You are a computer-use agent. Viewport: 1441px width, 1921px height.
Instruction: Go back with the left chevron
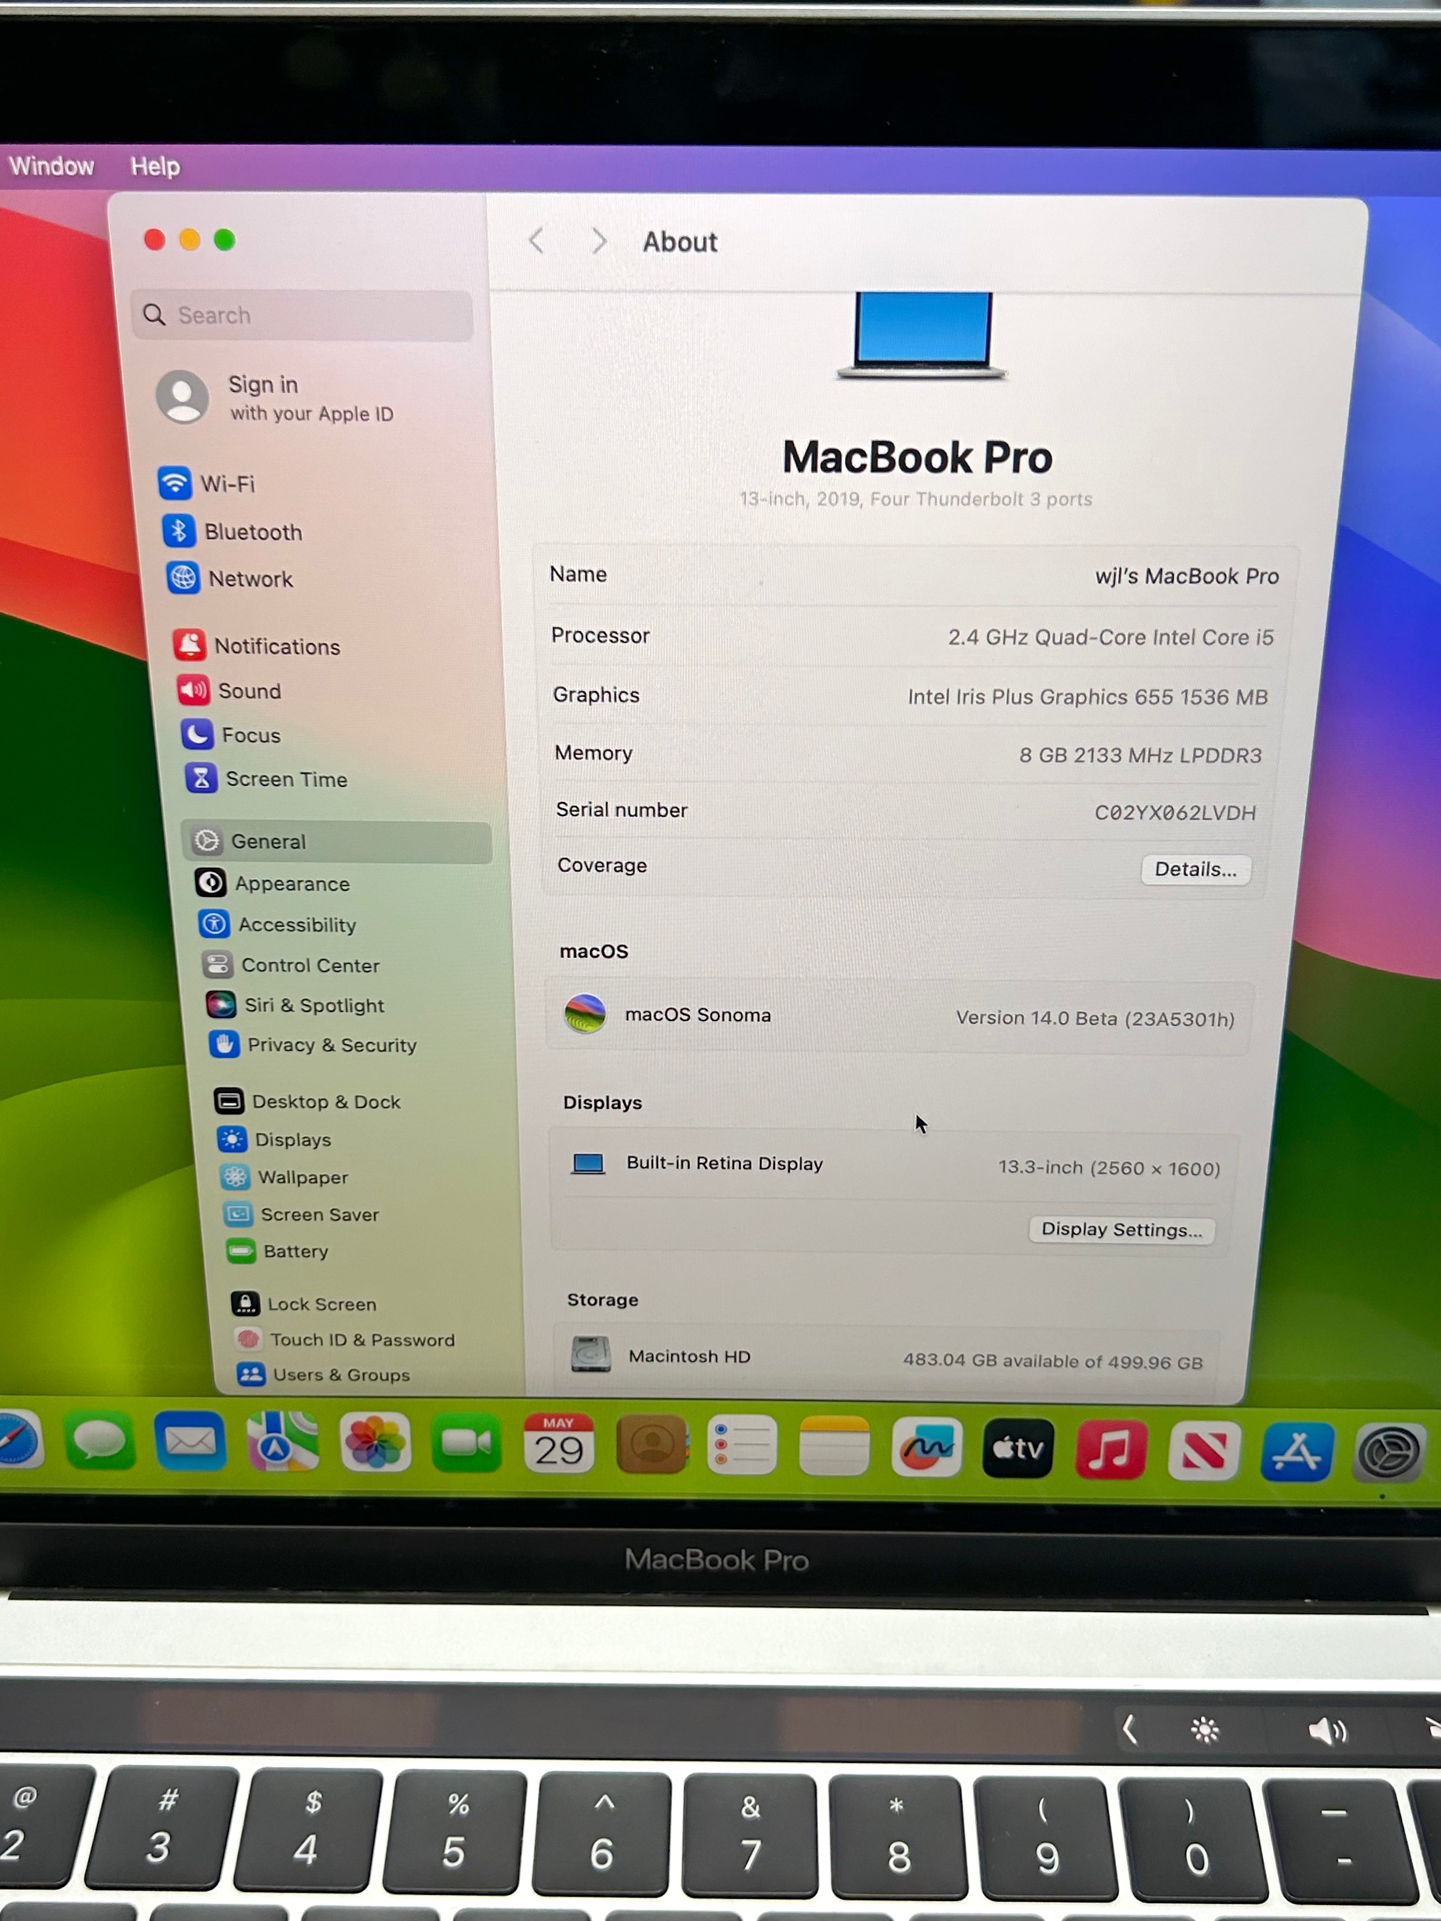point(537,241)
